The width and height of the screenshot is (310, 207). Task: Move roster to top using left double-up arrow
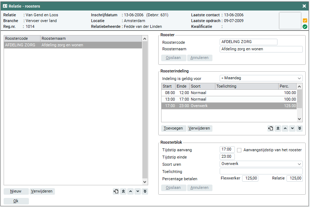pos(124,191)
